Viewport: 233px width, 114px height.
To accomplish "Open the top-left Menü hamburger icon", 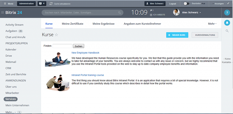I will 5,3.
